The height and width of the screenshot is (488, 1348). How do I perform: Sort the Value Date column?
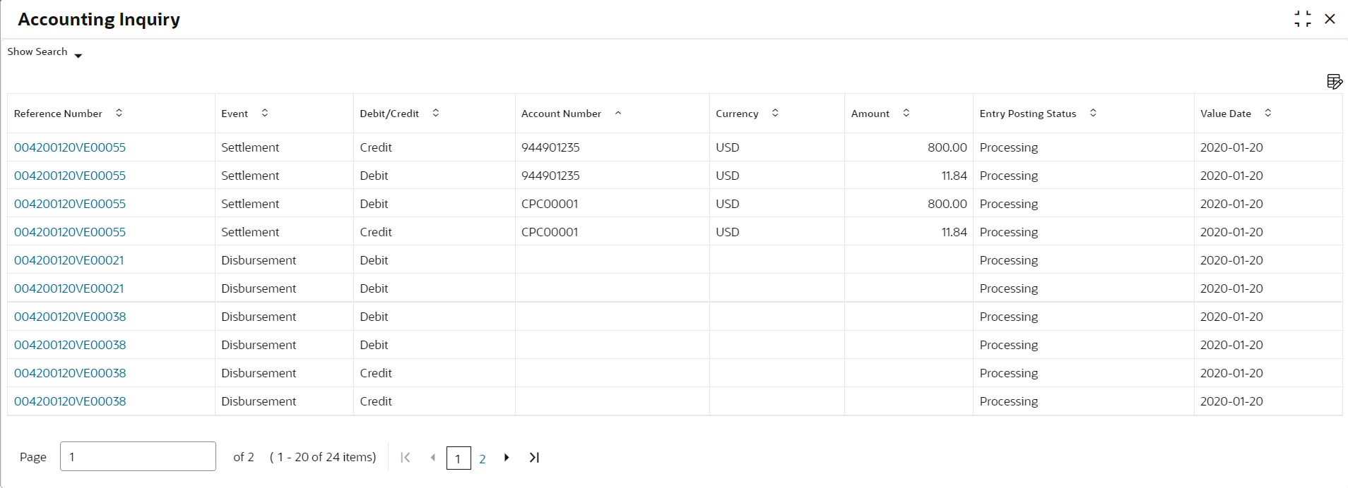1268,113
